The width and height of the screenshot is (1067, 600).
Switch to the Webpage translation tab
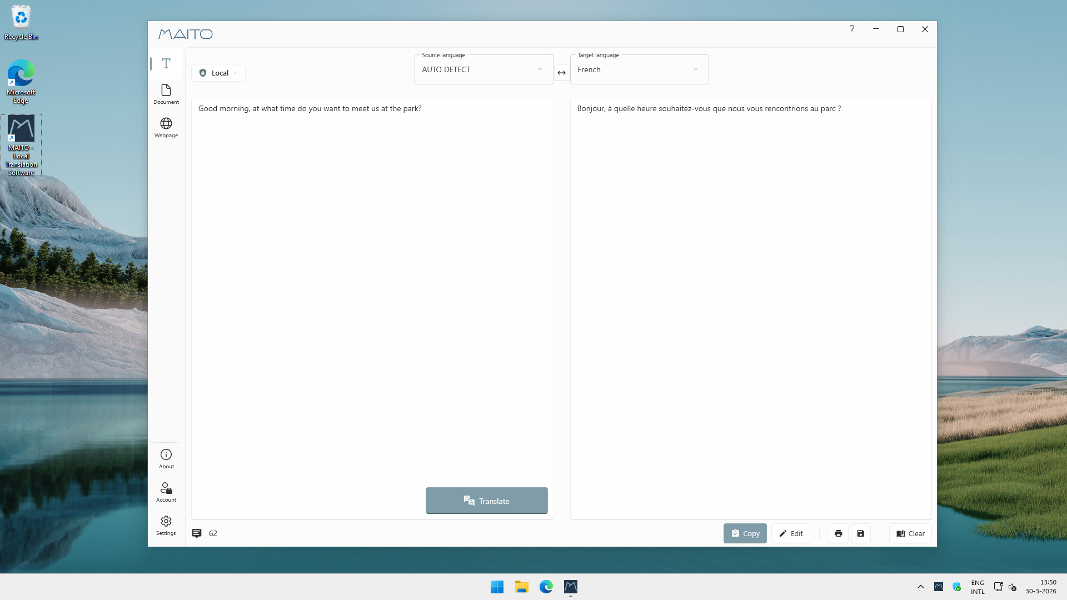click(x=166, y=128)
